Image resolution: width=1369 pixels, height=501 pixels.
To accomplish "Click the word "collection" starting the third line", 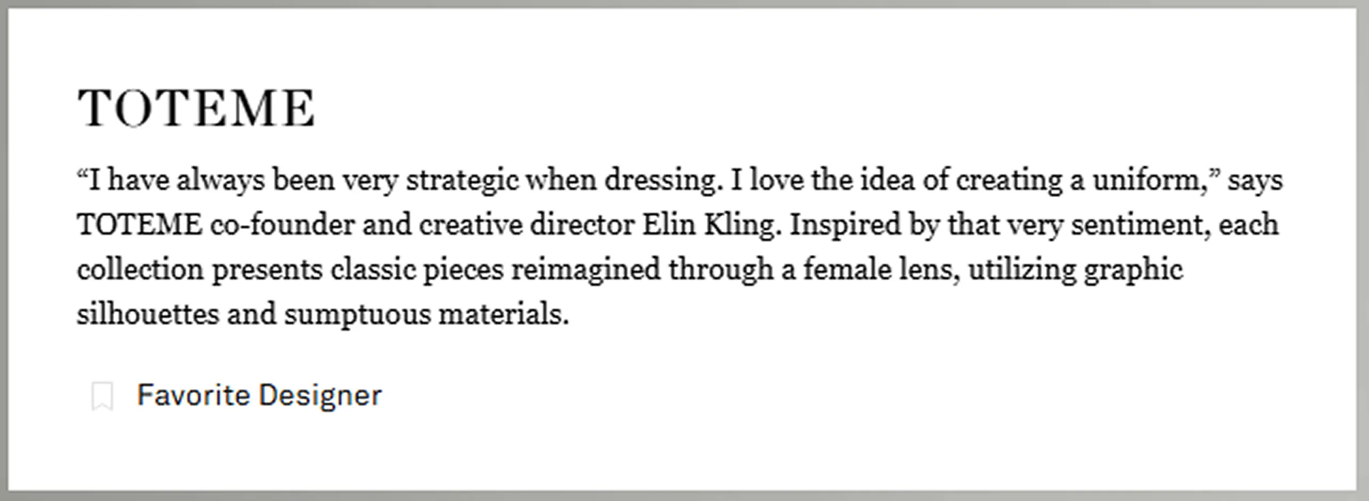I will [x=140, y=269].
